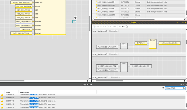The height and width of the screenshot is (110, 187).
Task: Click the funnel filter icon in Error List
Action: pos(163,88)
